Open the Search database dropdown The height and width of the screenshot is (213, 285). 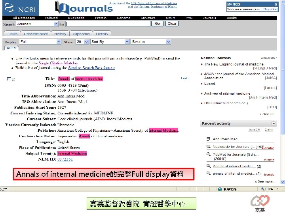click(x=56, y=24)
